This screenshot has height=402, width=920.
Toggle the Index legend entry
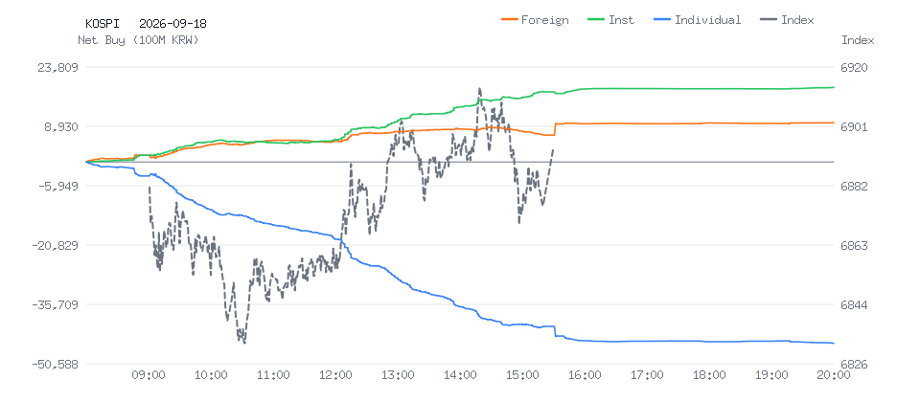(x=787, y=20)
